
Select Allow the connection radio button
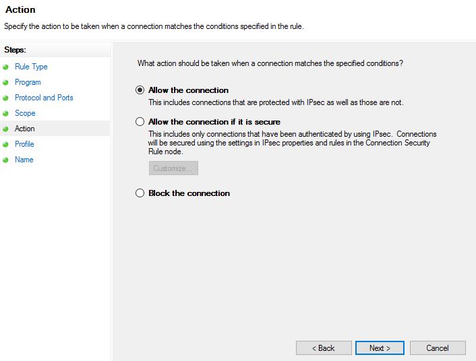(140, 90)
